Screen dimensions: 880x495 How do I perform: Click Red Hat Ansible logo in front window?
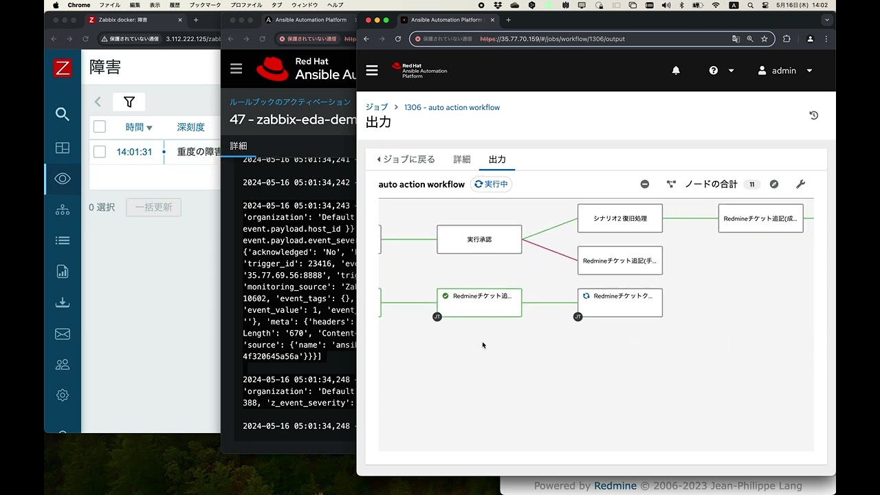419,70
